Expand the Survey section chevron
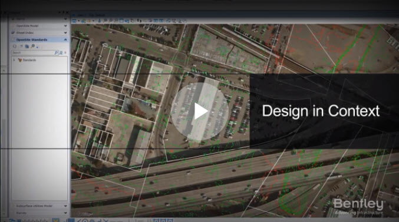Image resolution: width=399 pixels, height=222 pixels. pos(65,213)
